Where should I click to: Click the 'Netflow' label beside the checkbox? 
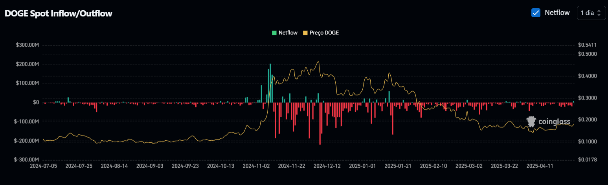coord(557,13)
